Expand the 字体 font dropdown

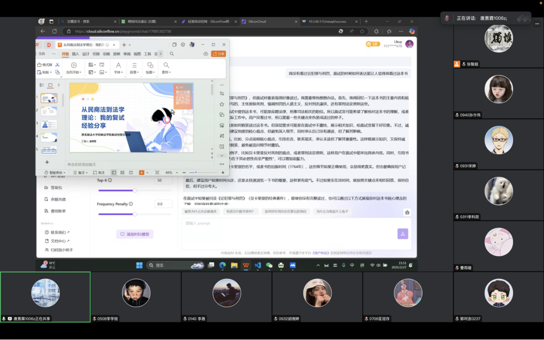coord(118,72)
